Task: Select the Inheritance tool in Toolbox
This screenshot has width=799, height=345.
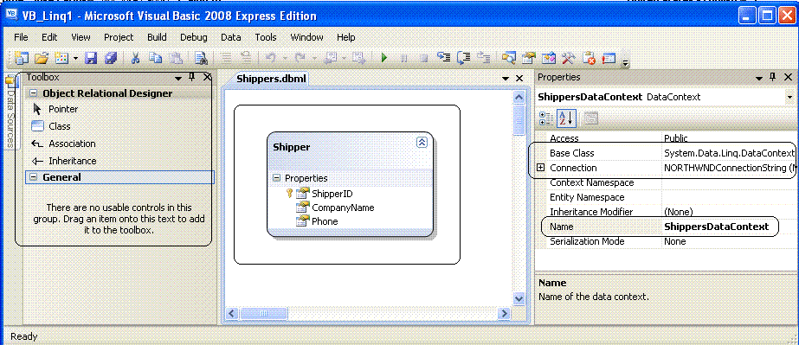Action: click(x=63, y=161)
